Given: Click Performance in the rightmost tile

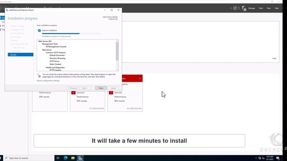Looking at the screenshot, I should (x=120, y=97).
